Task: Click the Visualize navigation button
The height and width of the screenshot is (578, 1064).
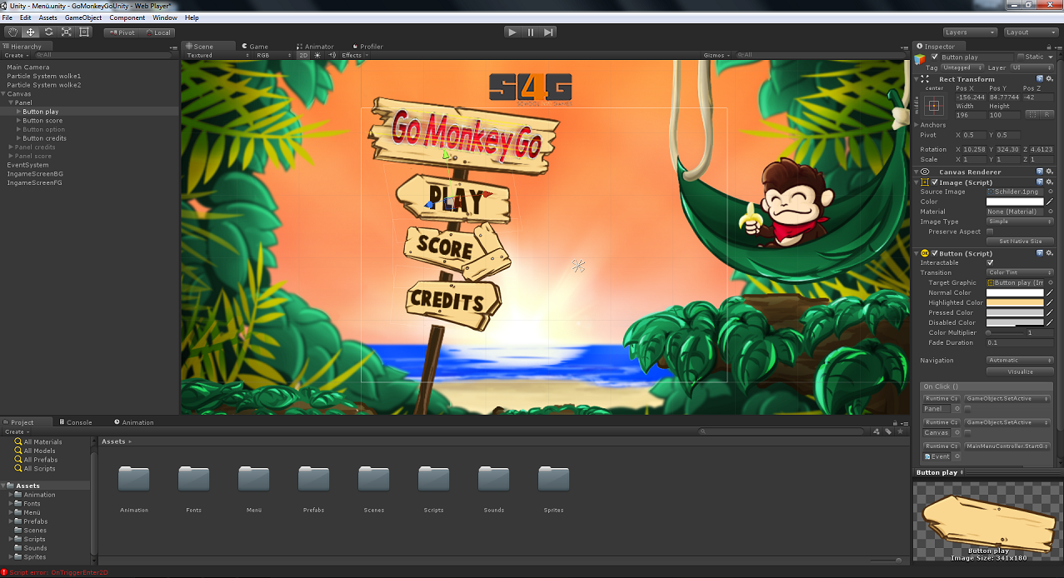Action: pos(1020,371)
